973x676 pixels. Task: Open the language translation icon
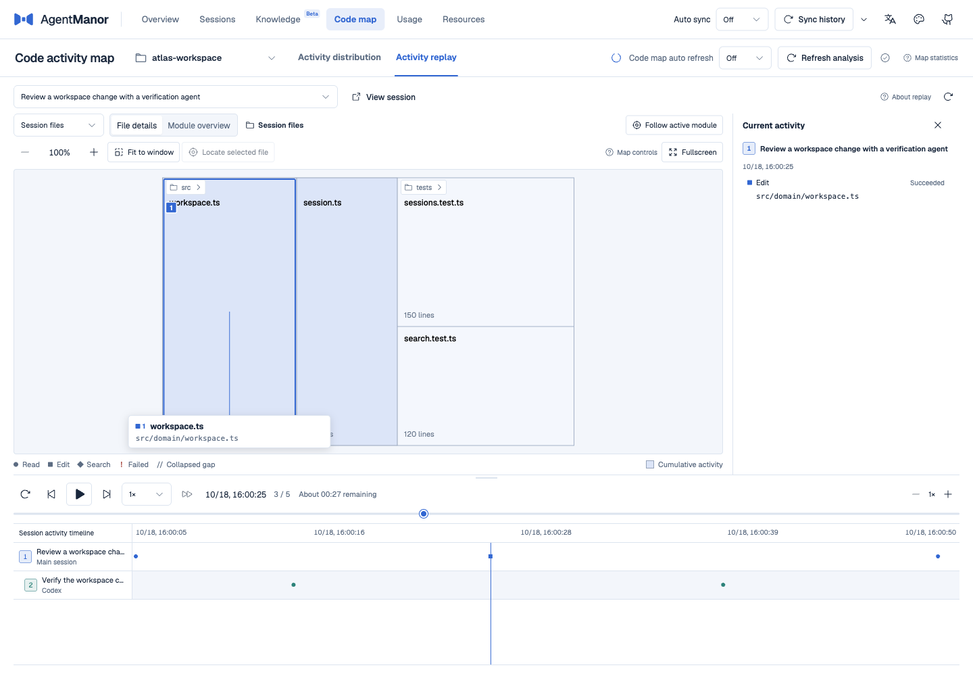[x=890, y=20]
